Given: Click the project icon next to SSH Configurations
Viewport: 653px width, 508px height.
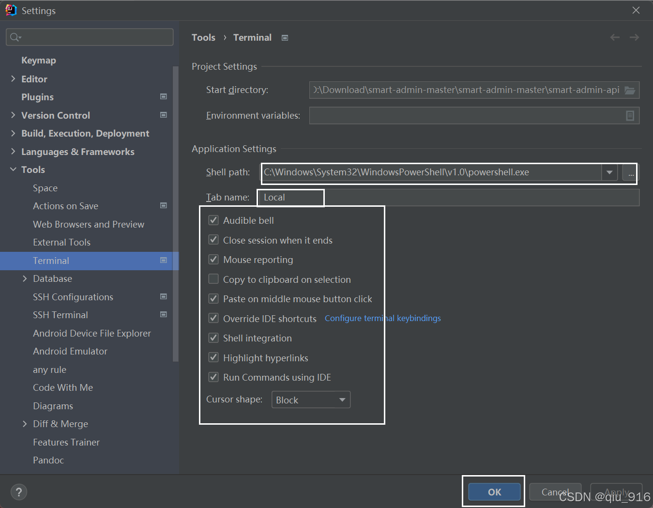Looking at the screenshot, I should 164,296.
